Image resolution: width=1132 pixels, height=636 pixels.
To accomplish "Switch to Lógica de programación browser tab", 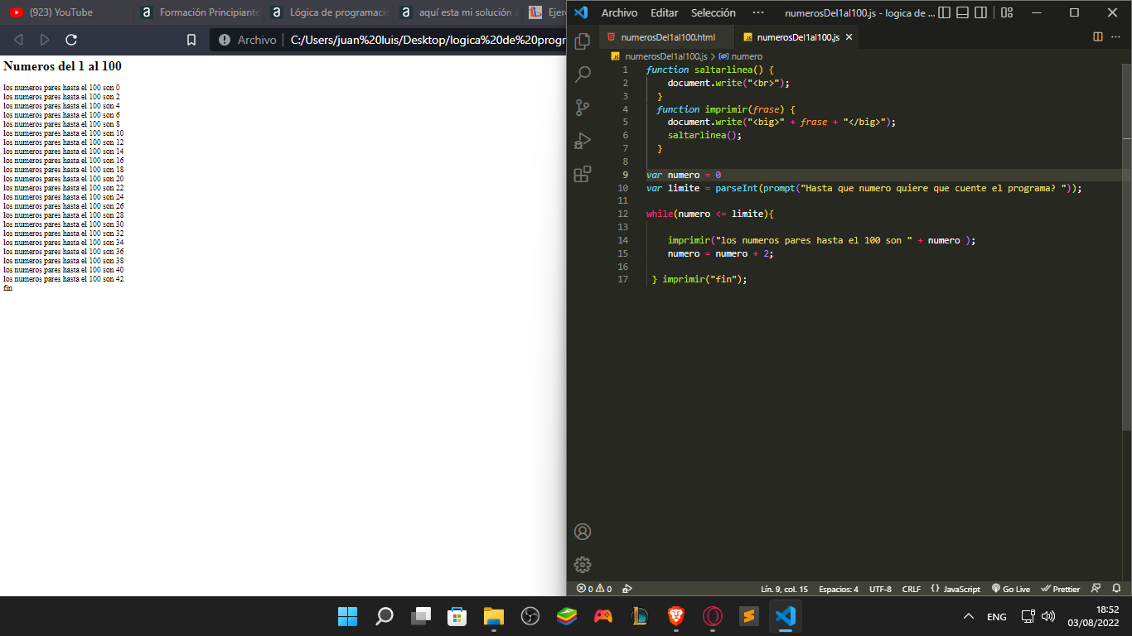I will pyautogui.click(x=329, y=12).
